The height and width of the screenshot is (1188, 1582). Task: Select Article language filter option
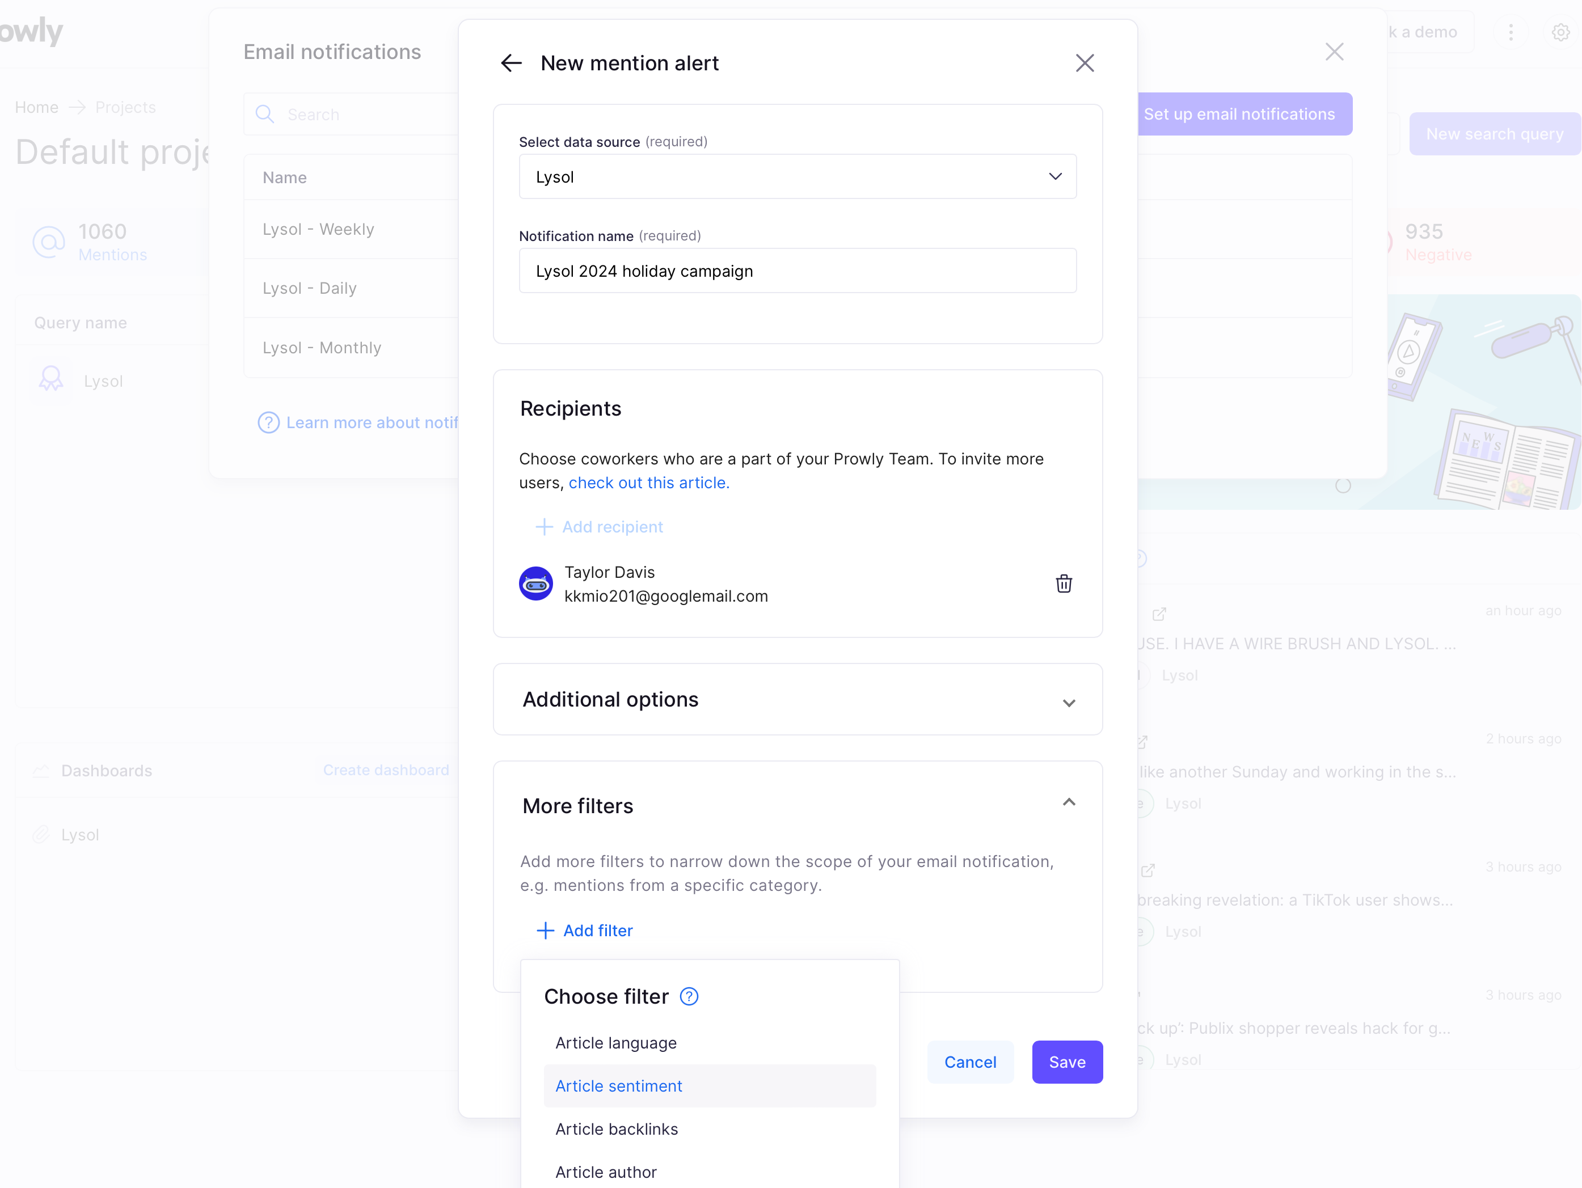(615, 1042)
